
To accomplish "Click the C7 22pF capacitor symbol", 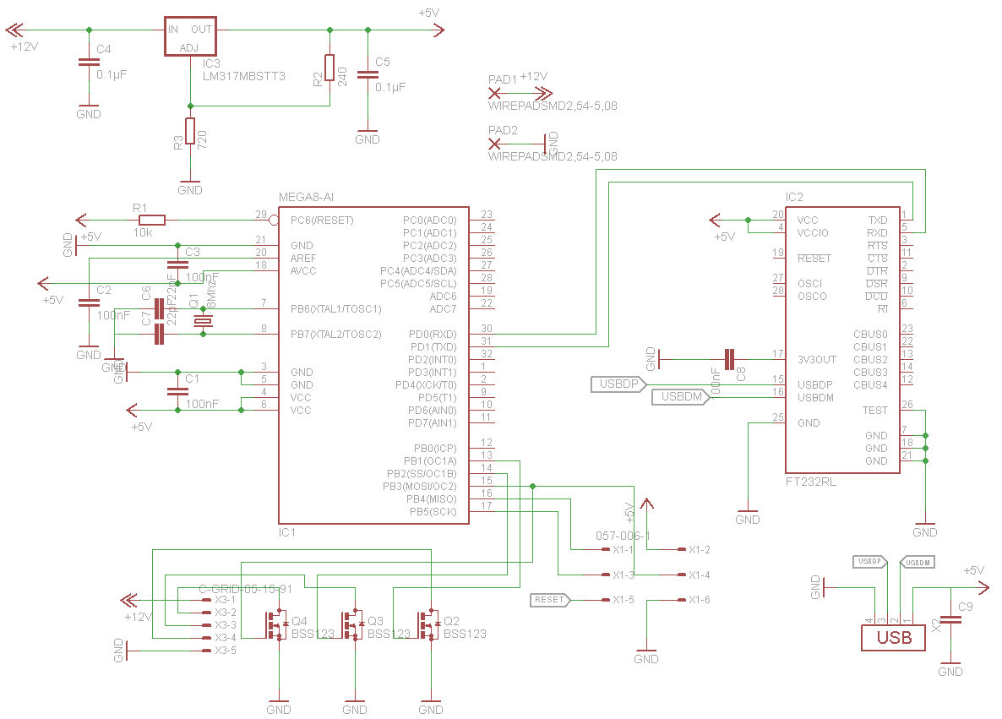I will (159, 335).
